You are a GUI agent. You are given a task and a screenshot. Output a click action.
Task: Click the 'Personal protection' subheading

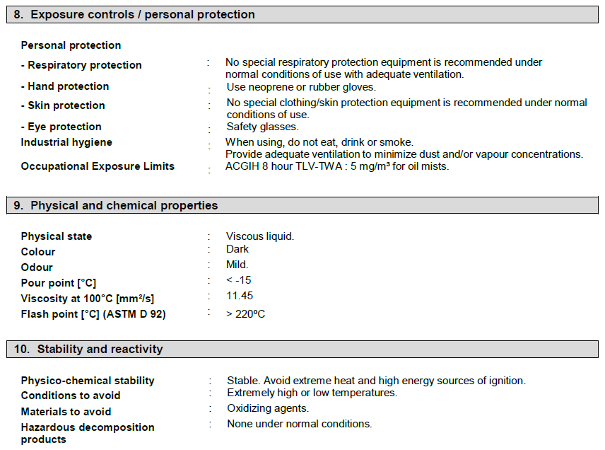[x=71, y=45]
